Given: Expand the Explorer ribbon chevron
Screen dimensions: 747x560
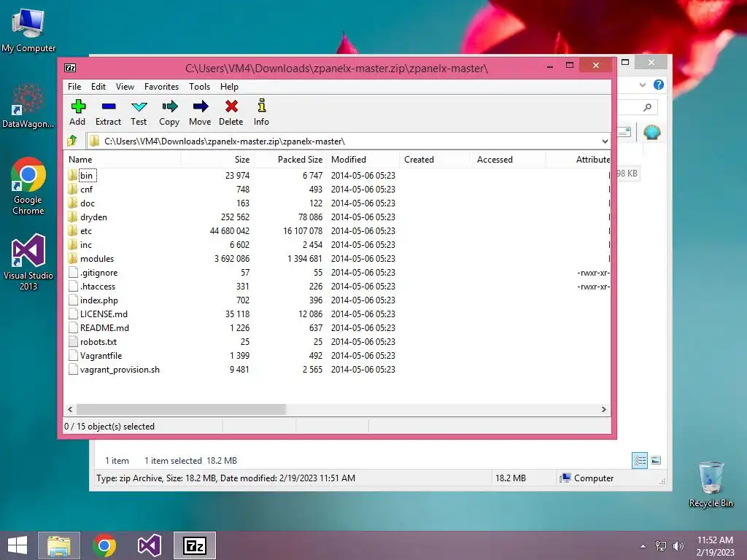Looking at the screenshot, I should pos(642,85).
